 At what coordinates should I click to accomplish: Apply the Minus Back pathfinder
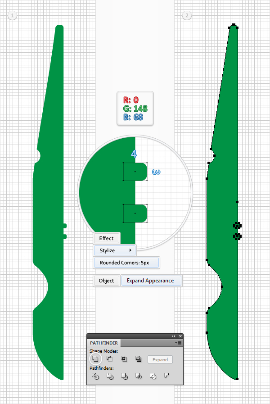click(167, 376)
